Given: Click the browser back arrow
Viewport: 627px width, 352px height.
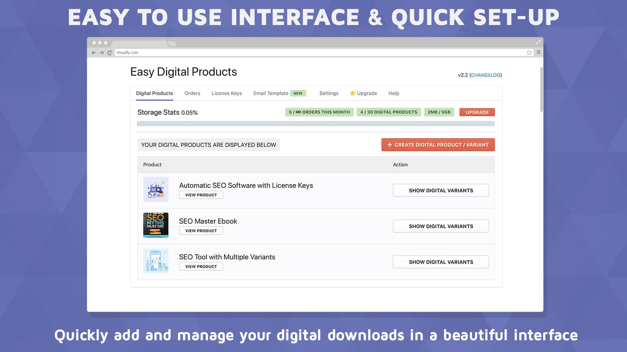Looking at the screenshot, I should pos(93,52).
